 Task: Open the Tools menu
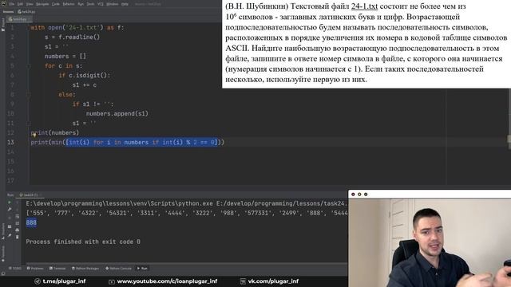click(x=90, y=4)
